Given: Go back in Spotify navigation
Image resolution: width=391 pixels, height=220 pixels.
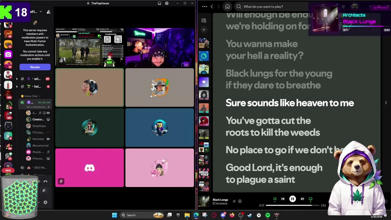Looking at the screenshot, I should (212, 6).
